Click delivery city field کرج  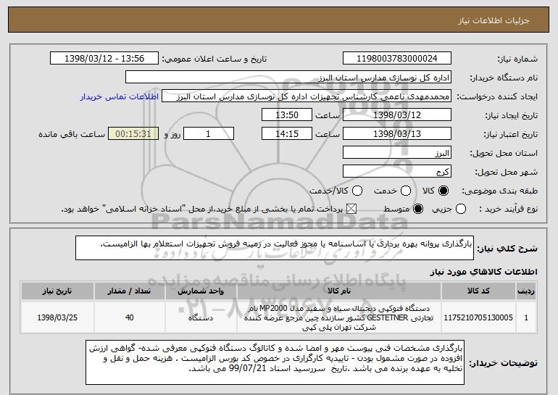[x=397, y=172]
